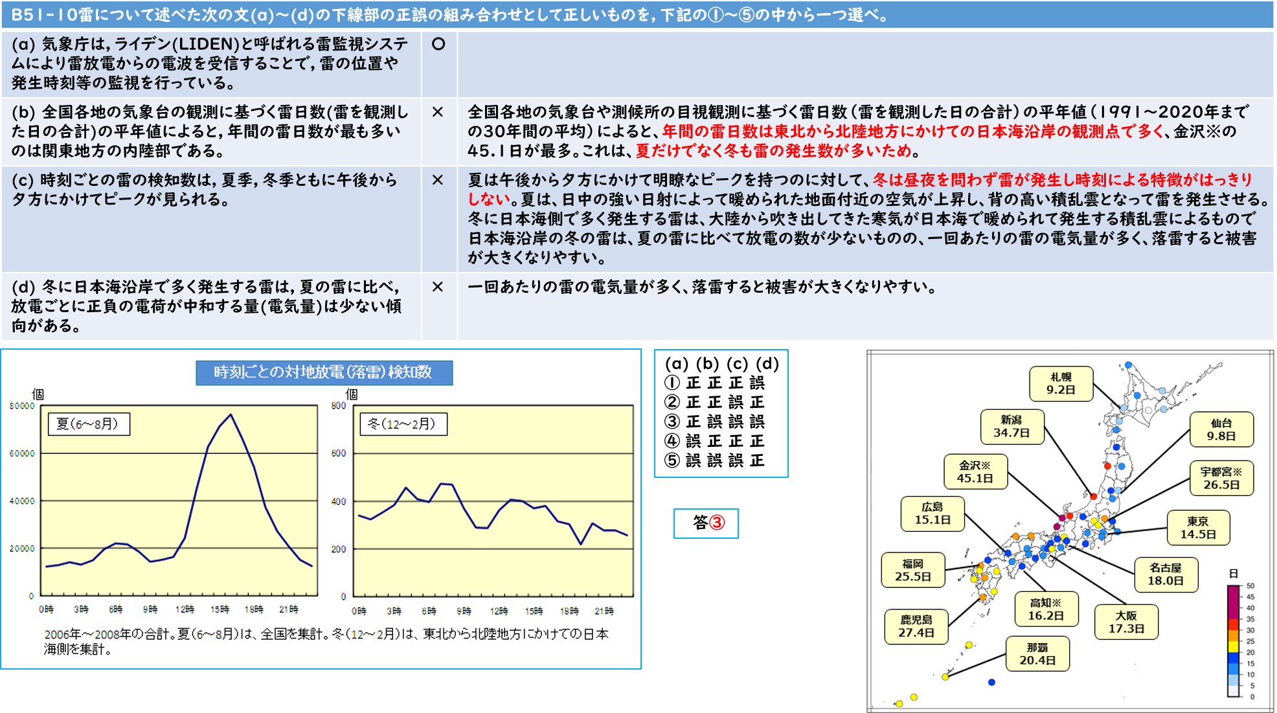Click the × mark for statement (b)

438,112
